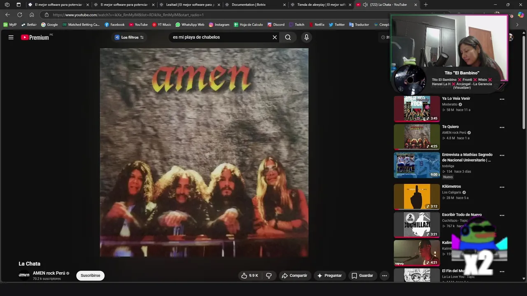Open Netflix bookmark
This screenshot has height=296, width=527.
pyautogui.click(x=317, y=25)
